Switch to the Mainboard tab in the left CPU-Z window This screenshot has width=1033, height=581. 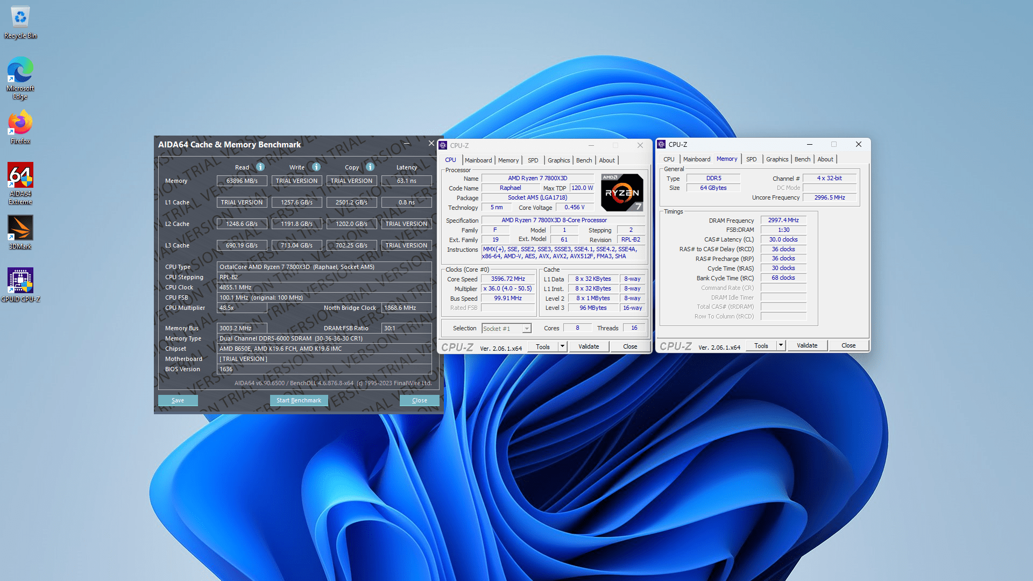coord(478,160)
